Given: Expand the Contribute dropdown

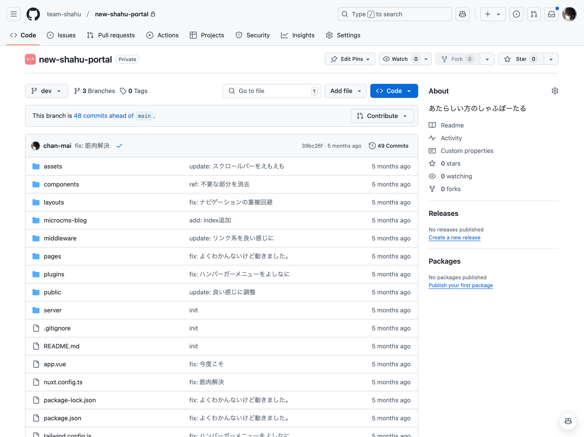Looking at the screenshot, I should coord(382,116).
